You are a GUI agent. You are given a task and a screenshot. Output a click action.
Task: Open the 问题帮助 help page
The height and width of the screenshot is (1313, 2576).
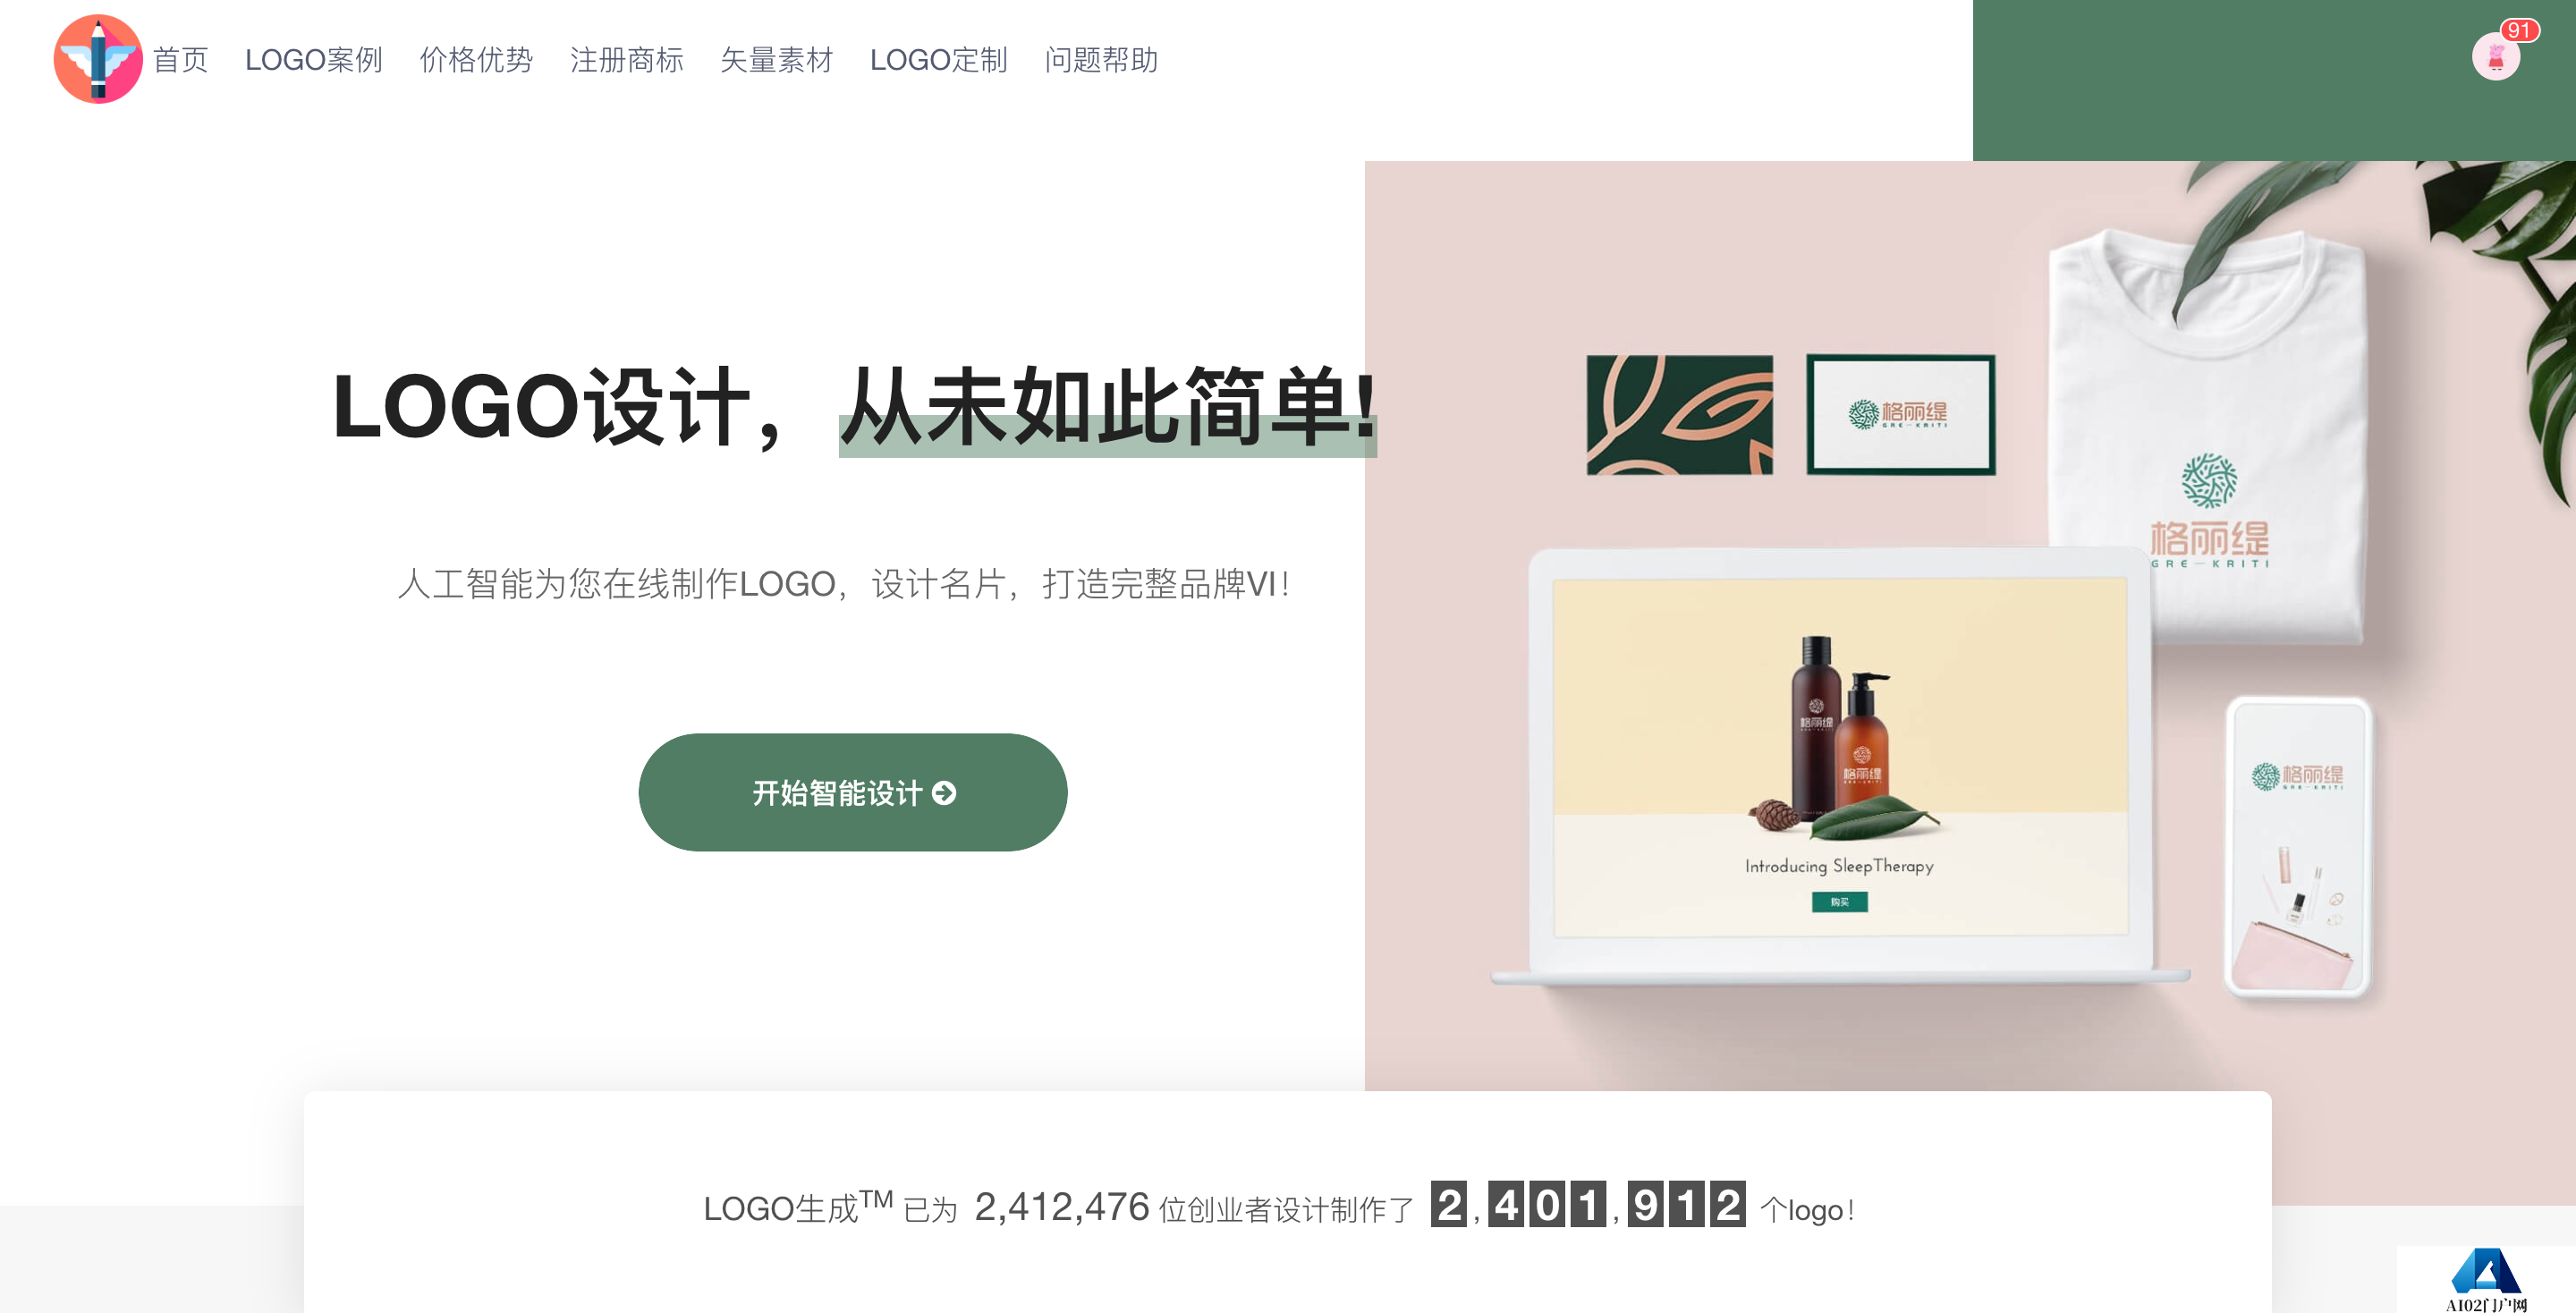point(1101,60)
